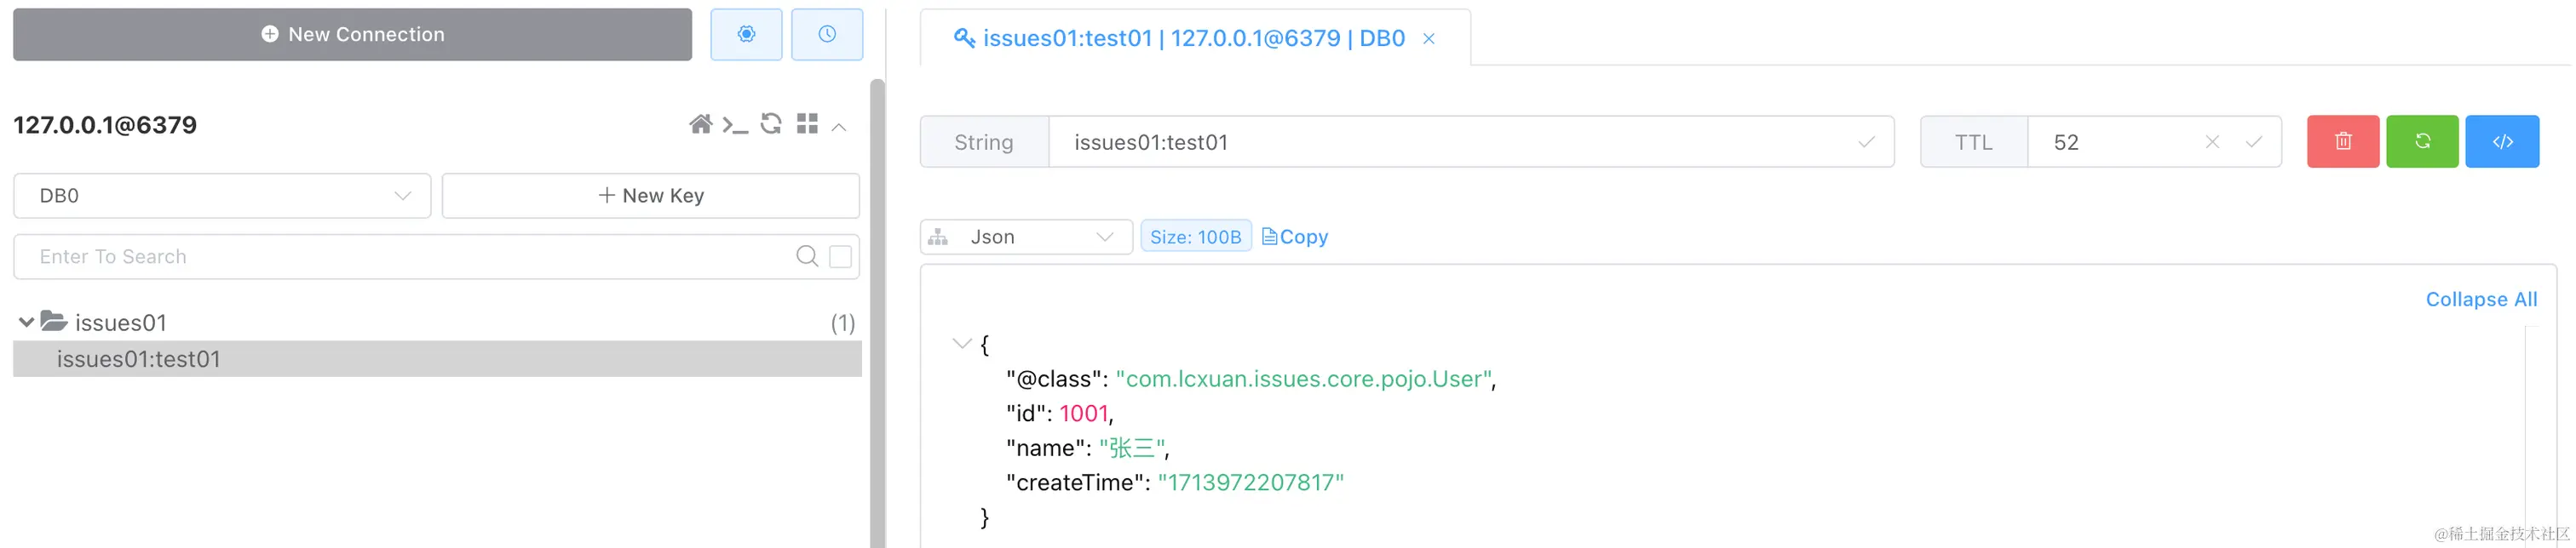Go to the connection home icon
This screenshot has width=2576, height=548.
pyautogui.click(x=700, y=125)
